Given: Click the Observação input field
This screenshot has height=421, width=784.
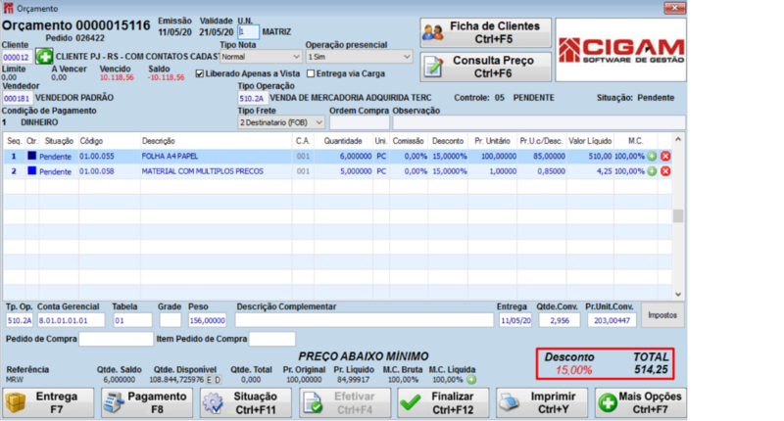Looking at the screenshot, I should coord(539,122).
